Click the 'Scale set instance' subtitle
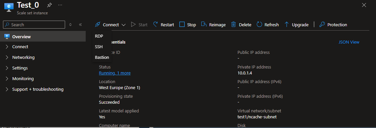Viewport: 376px width, 128px height. pos(32,13)
